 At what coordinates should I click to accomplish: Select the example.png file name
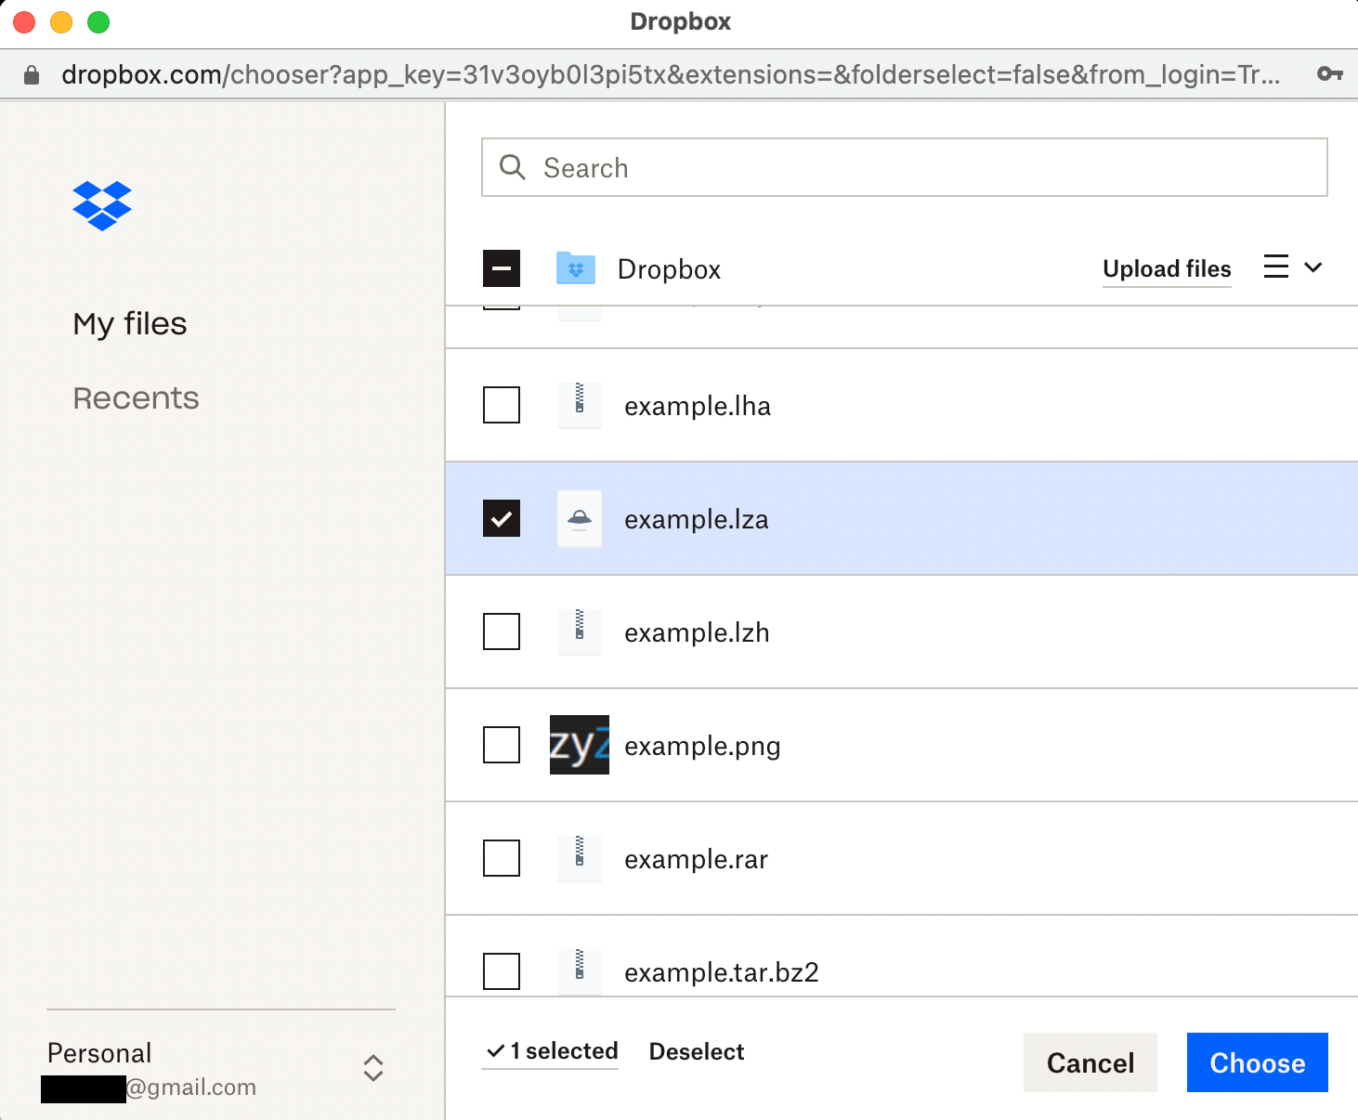(x=702, y=747)
